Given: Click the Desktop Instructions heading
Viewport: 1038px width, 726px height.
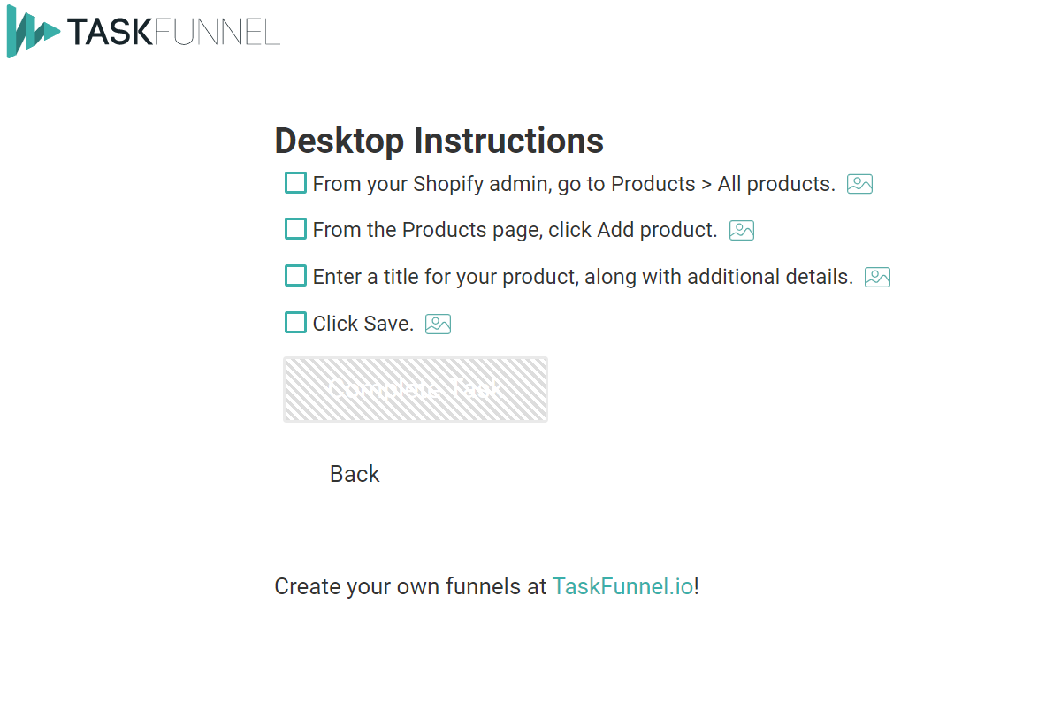Looking at the screenshot, I should pyautogui.click(x=439, y=141).
